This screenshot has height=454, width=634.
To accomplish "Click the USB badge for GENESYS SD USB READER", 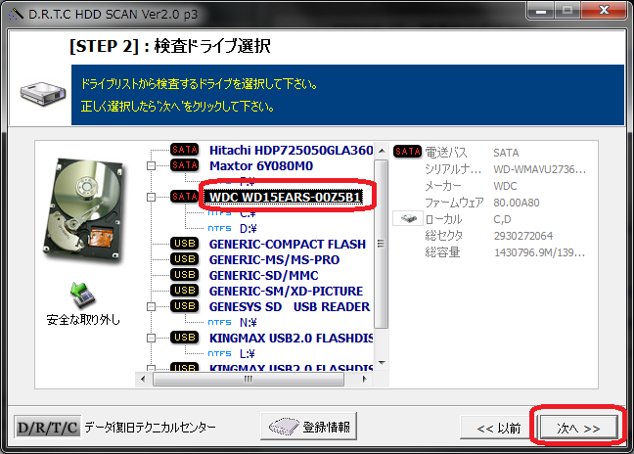I will click(x=184, y=306).
